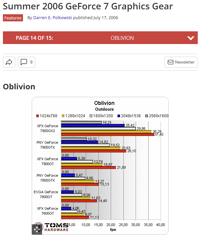The width and height of the screenshot is (201, 236).
Task: Click the Oblivion section heading
Action: 19,87
